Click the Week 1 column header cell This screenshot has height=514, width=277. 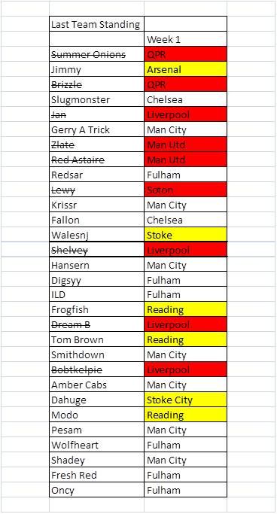(x=185, y=39)
